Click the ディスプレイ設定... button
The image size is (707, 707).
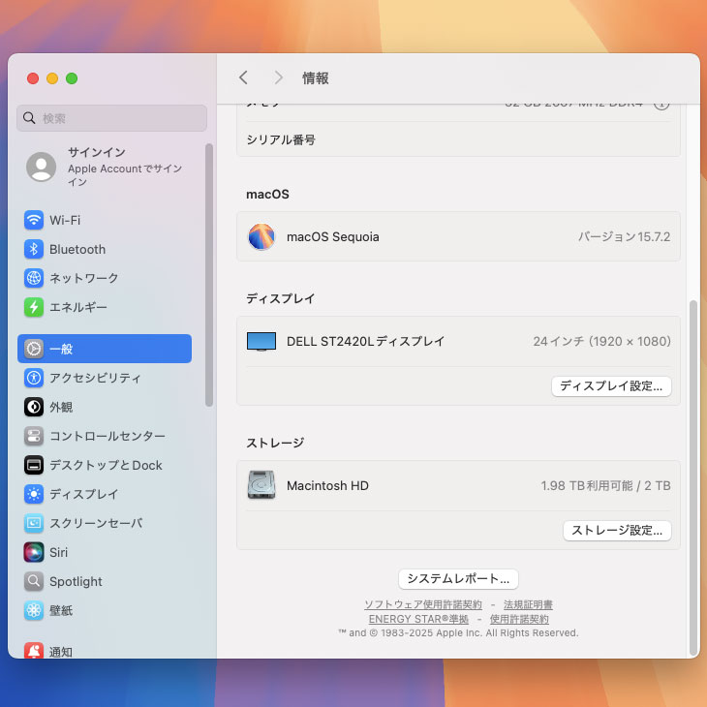click(x=611, y=385)
